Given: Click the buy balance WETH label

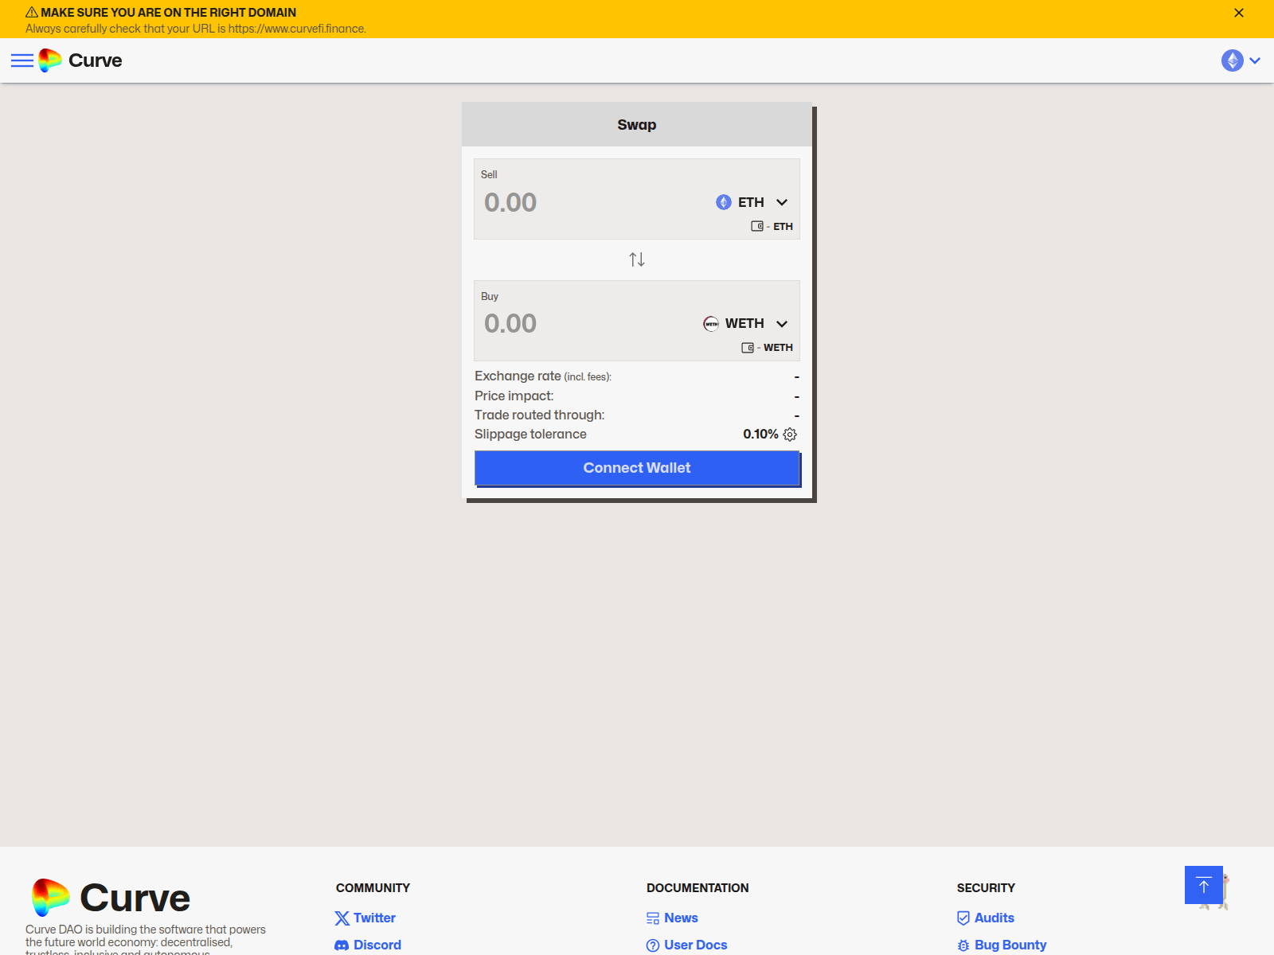Looking at the screenshot, I should 778,348.
